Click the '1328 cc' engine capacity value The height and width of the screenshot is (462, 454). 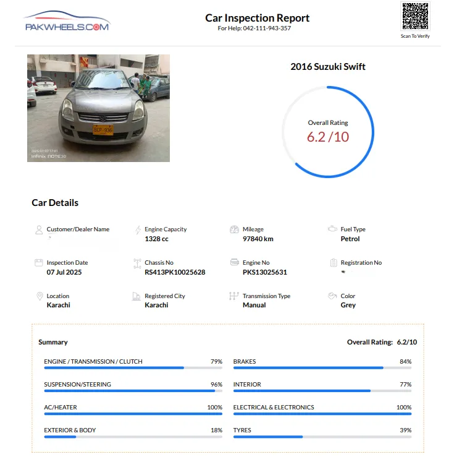[156, 239]
